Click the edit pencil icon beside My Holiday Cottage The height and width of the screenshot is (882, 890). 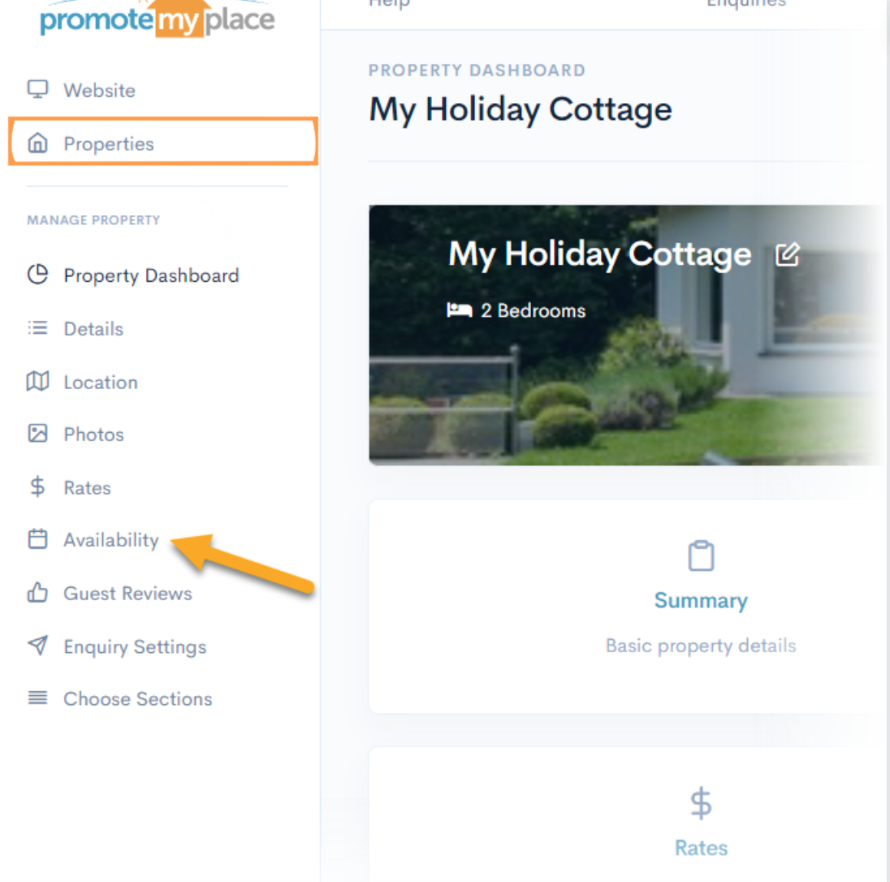[787, 254]
